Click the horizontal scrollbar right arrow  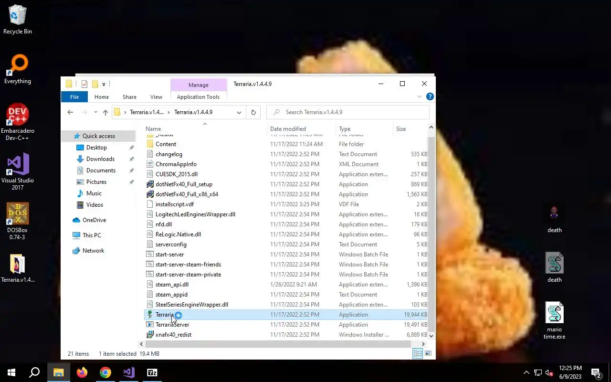pos(423,344)
